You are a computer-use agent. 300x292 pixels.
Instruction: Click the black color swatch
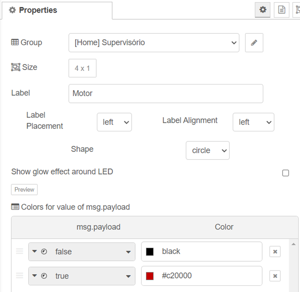150,252
